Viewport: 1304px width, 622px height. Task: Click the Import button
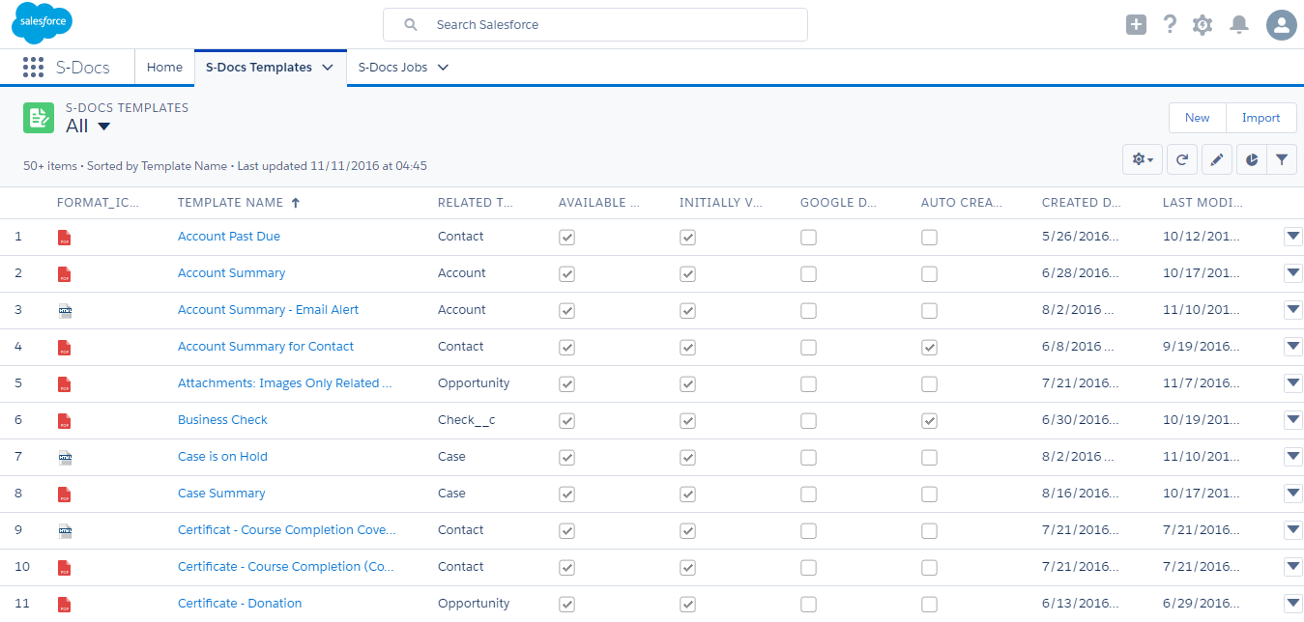point(1261,118)
